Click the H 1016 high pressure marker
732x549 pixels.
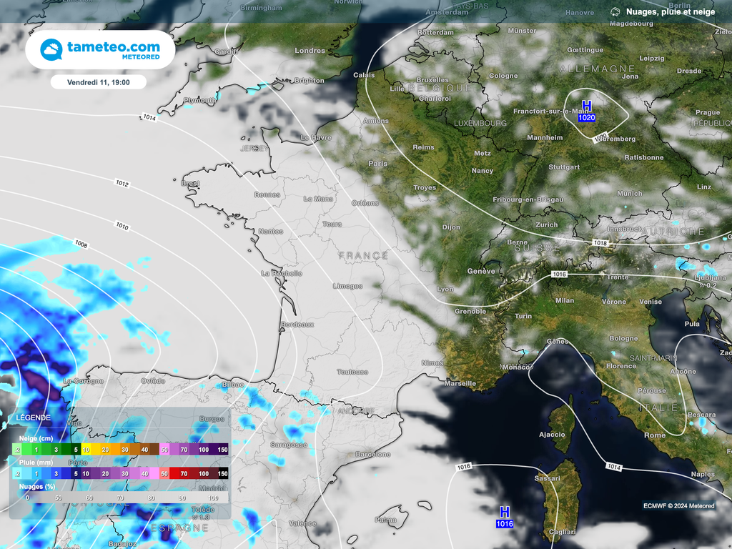coord(504,517)
